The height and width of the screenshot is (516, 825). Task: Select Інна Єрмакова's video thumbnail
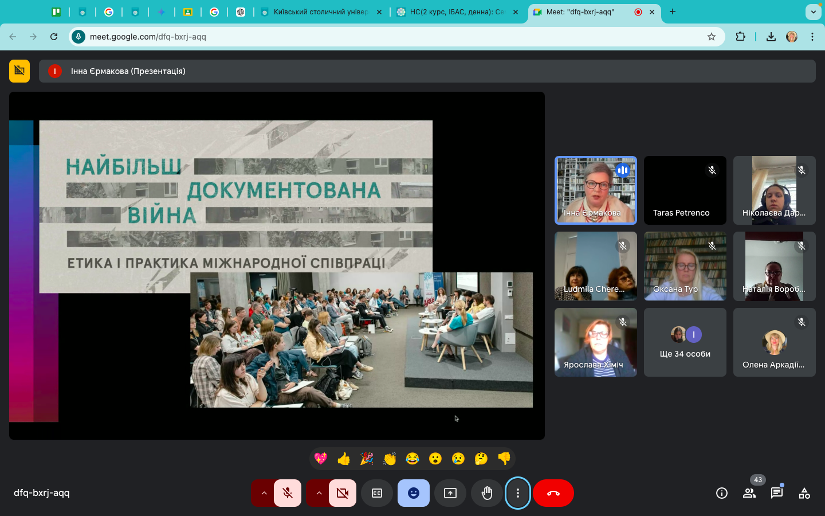tap(595, 190)
